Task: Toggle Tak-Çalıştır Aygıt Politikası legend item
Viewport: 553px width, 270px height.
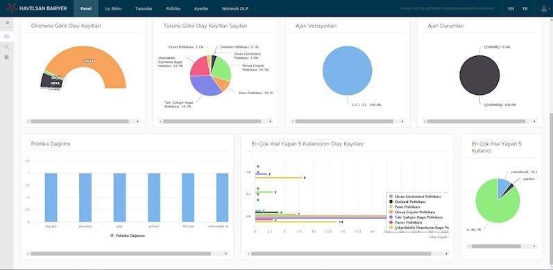Action: pyautogui.click(x=416, y=217)
